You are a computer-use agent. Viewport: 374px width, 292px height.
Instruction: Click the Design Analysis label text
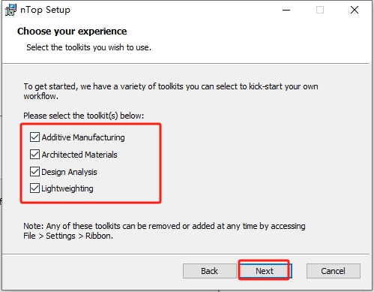[69, 172]
